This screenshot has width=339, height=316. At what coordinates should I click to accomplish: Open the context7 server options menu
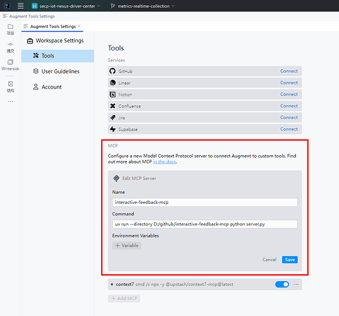pos(296,284)
